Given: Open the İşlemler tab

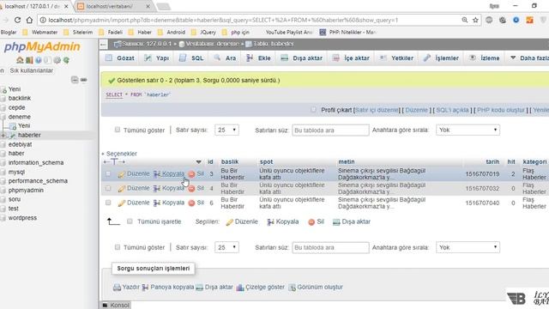Looking at the screenshot, I should (441, 58).
